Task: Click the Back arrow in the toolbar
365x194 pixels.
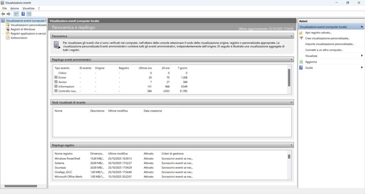Action: [x=3, y=14]
